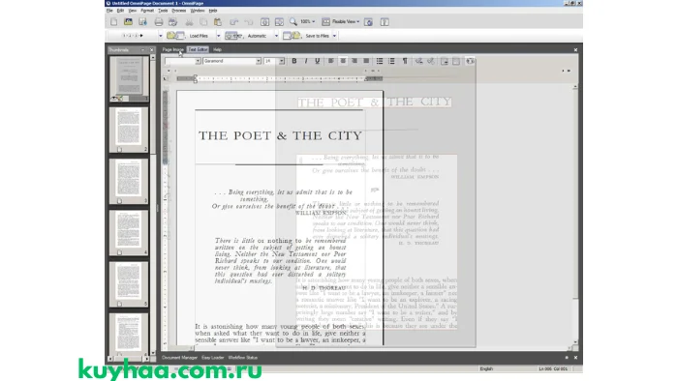Click the Redo arrow icon
The image size is (678, 381).
[249, 21]
